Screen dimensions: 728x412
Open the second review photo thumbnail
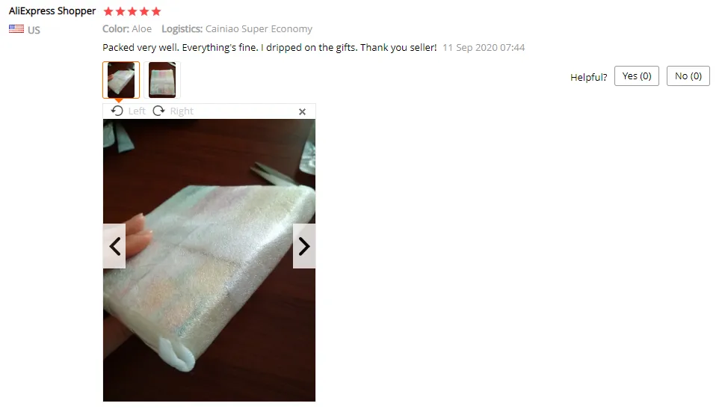(162, 80)
